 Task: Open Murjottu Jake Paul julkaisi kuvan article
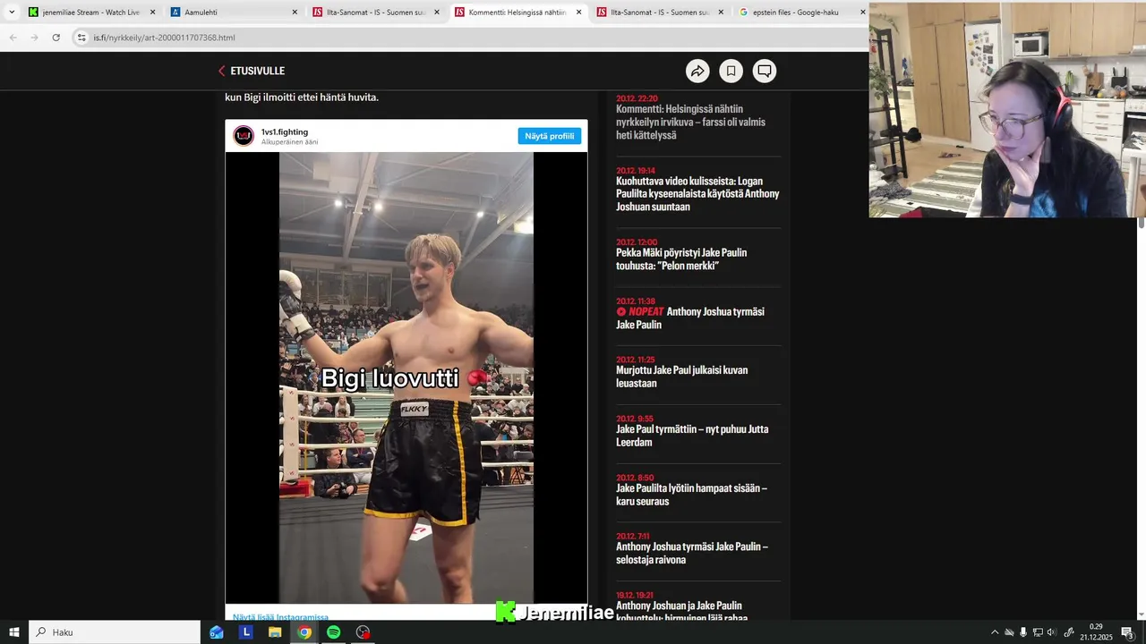point(681,377)
